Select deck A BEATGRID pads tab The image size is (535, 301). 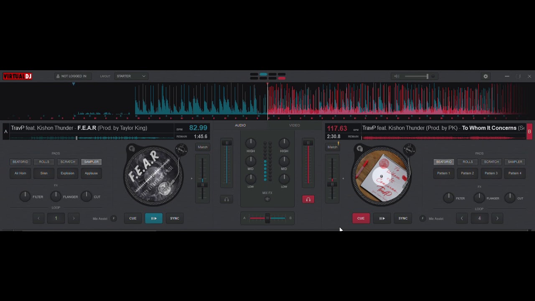pyautogui.click(x=20, y=162)
